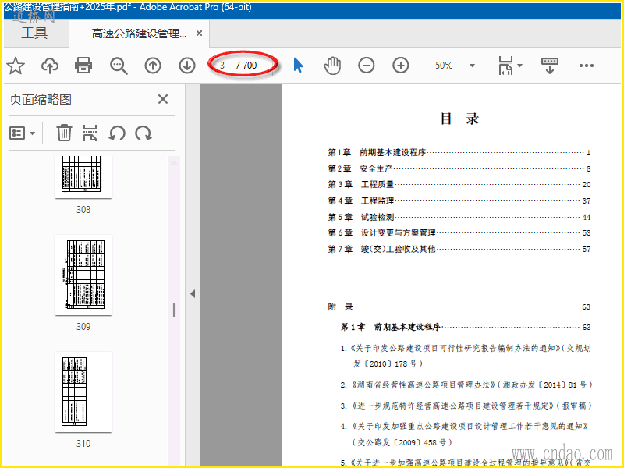
Task: Rotate pages clockwise
Action: 144,133
